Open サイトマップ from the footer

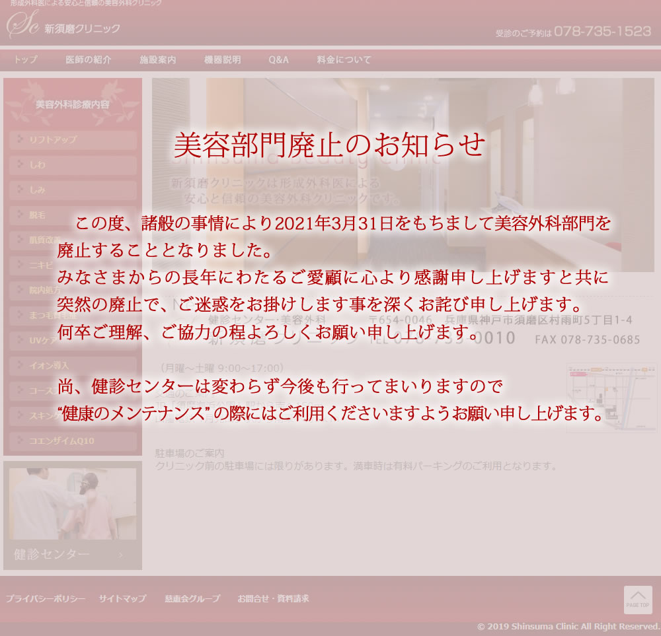pos(122,599)
